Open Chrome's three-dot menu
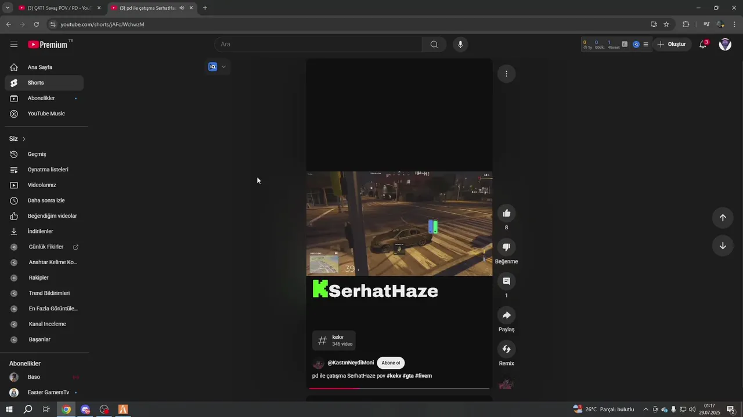Screen dimensions: 743x417 tap(735, 24)
